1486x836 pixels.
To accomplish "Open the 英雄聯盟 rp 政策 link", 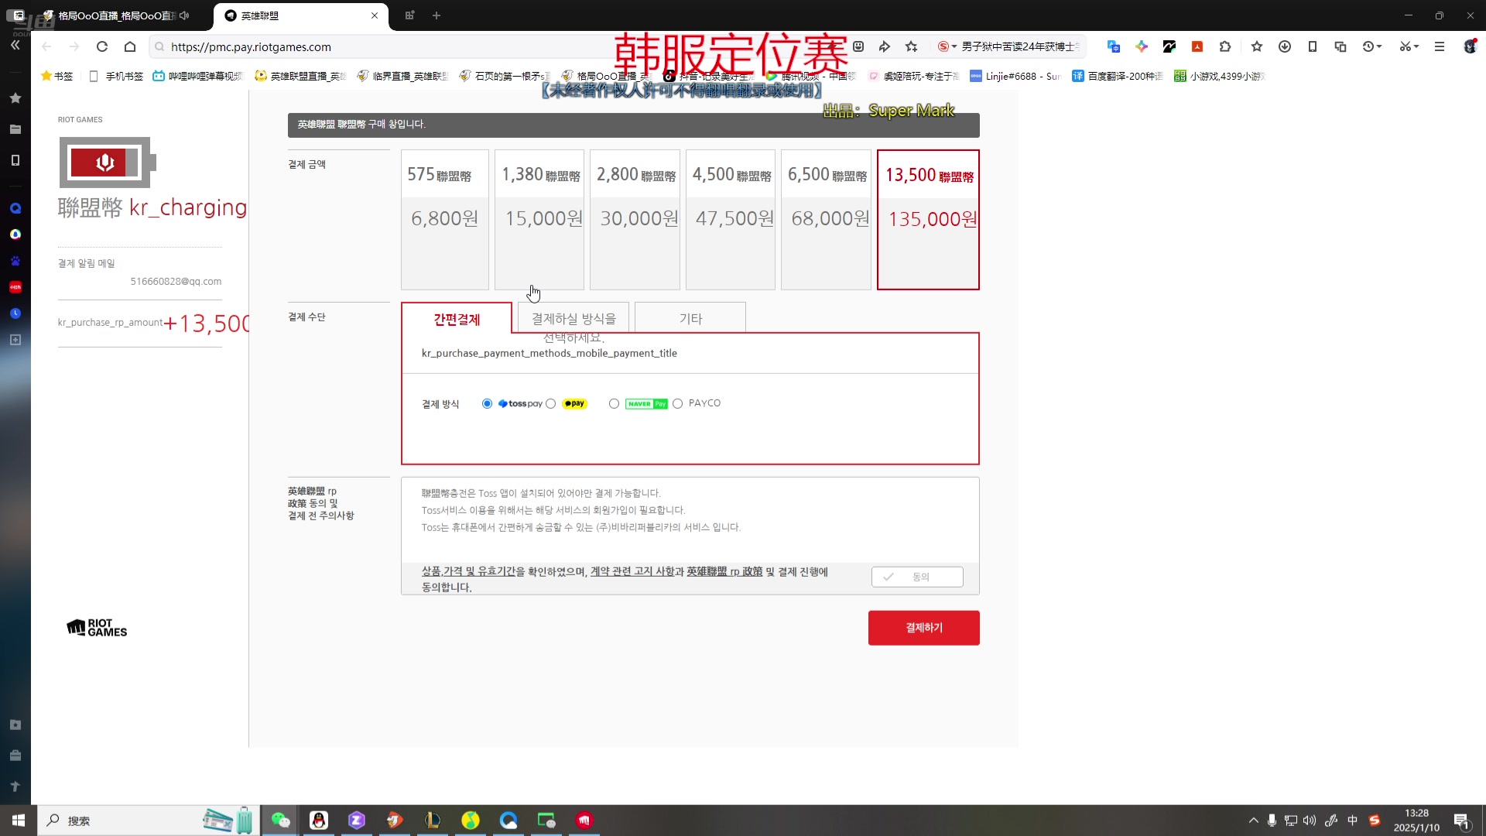I will [x=724, y=572].
